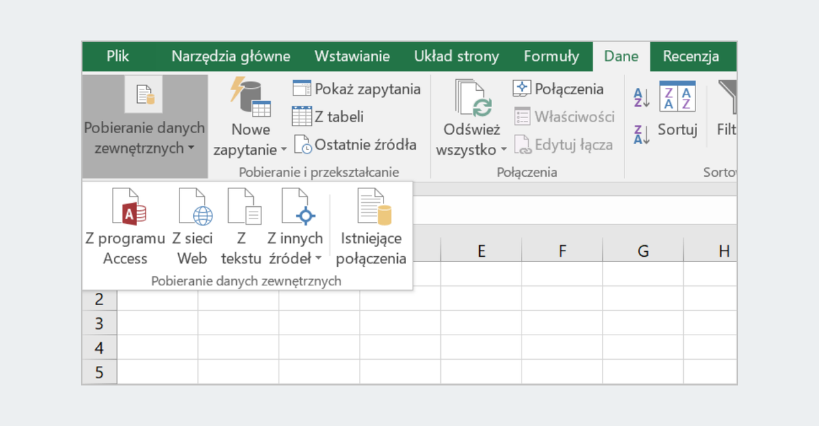819x426 pixels.
Task: Open the Recenzja tab
Action: [x=691, y=57]
